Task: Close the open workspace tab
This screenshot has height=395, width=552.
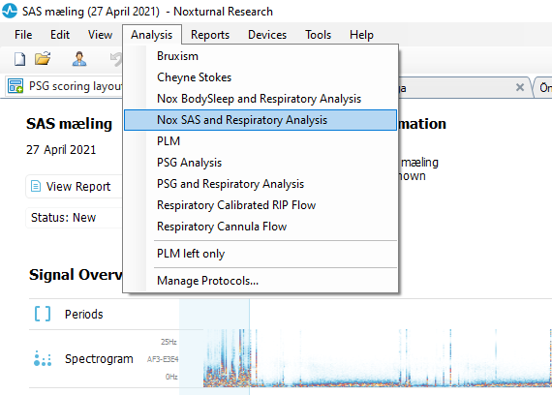Action: coord(520,87)
